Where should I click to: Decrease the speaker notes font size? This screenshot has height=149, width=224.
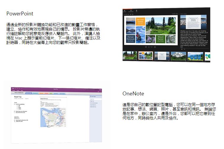click(185, 49)
